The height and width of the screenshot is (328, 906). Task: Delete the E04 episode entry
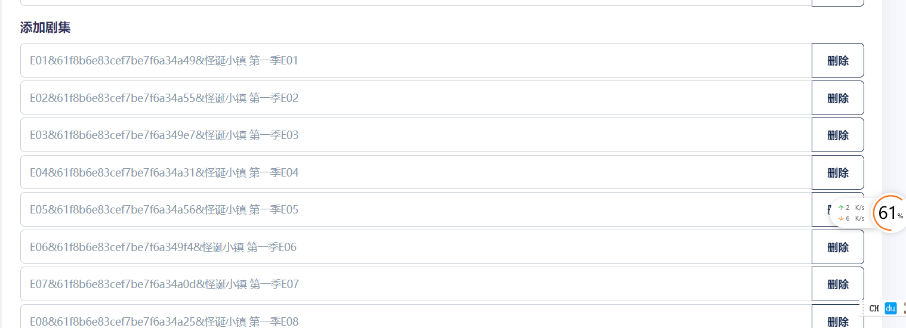pos(837,172)
